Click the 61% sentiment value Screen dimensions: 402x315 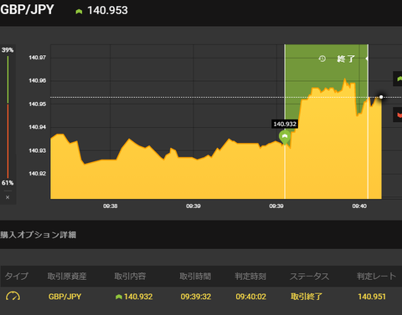point(8,183)
